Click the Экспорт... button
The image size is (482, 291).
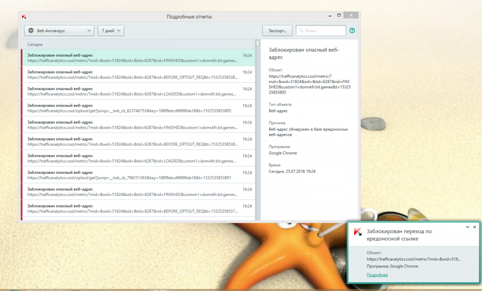[x=277, y=31]
